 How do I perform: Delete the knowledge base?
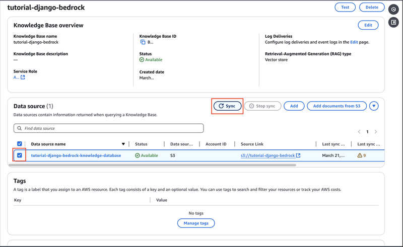pyautogui.click(x=372, y=7)
